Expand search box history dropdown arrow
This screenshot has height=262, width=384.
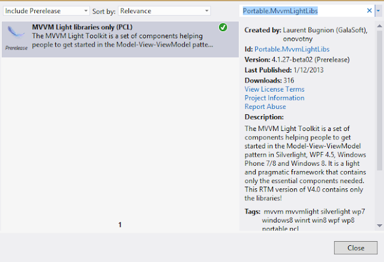pyautogui.click(x=379, y=11)
